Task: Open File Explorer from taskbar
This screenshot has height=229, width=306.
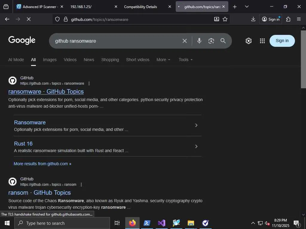Action: coord(191,223)
